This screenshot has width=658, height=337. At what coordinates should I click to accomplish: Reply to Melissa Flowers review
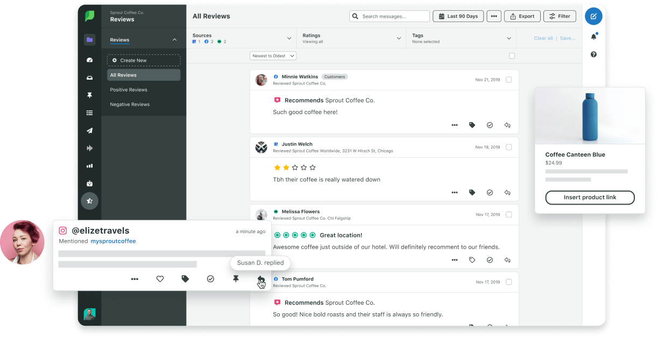(507, 259)
